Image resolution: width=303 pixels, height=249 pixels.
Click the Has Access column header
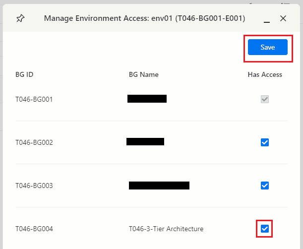265,75
